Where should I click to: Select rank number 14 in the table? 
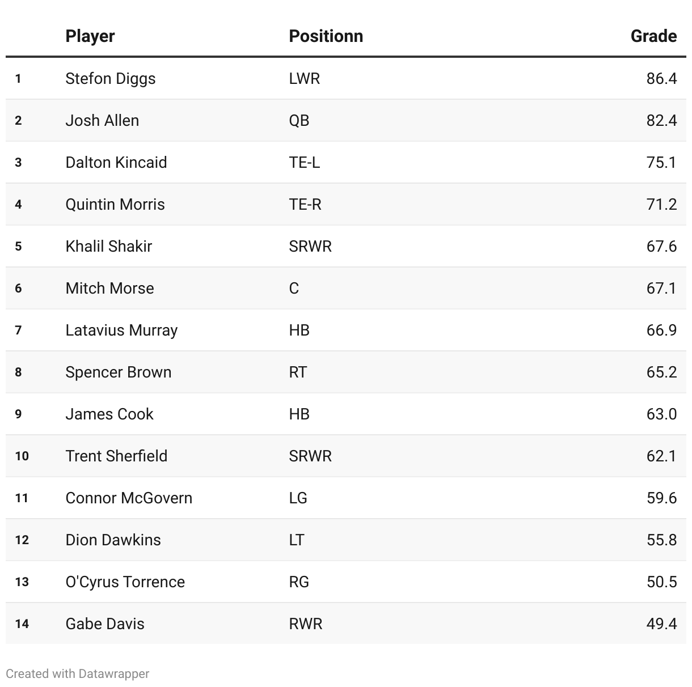click(22, 624)
